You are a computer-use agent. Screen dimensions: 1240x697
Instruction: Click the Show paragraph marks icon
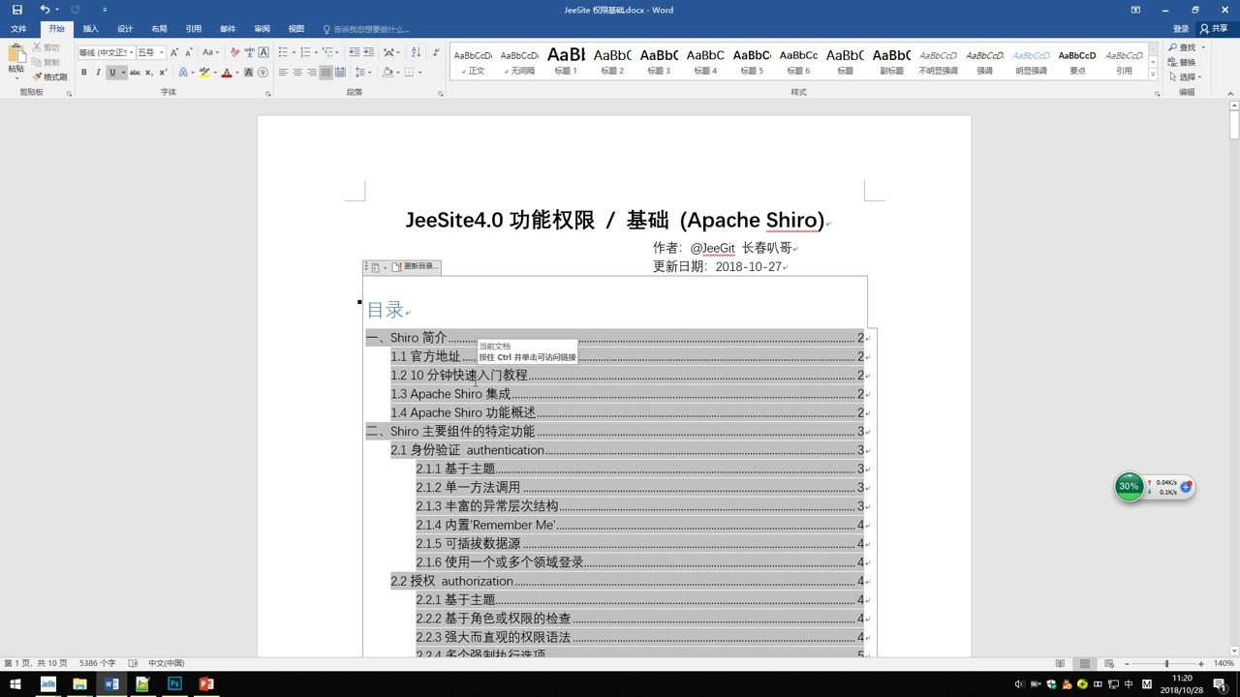pos(435,52)
